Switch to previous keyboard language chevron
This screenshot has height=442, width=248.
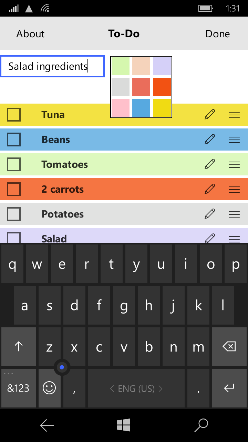click(x=112, y=388)
